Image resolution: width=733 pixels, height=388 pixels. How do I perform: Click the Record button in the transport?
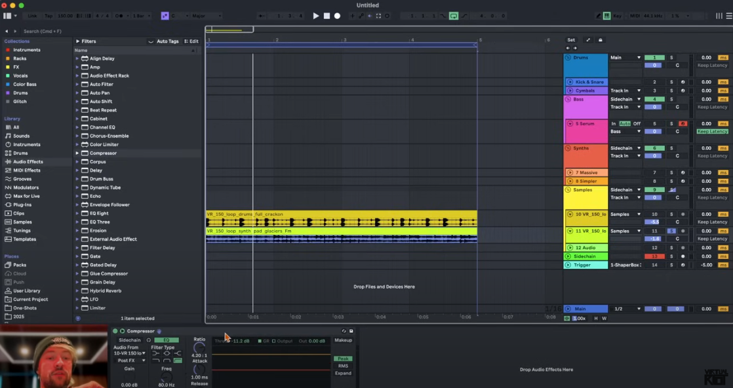(x=337, y=16)
